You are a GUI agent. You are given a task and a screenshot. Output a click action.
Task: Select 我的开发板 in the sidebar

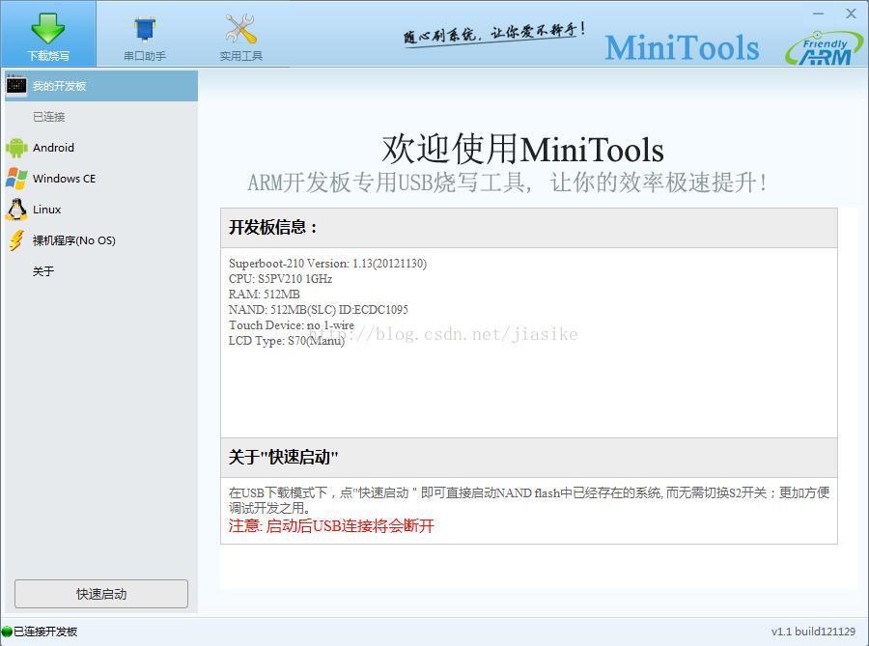pos(101,86)
